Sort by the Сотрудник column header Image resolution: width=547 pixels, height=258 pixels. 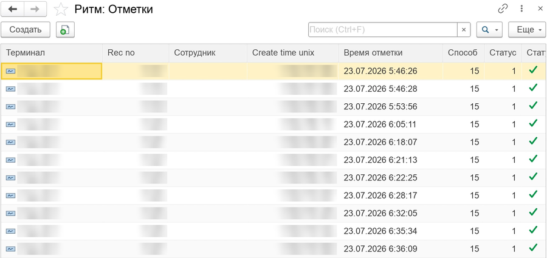pos(208,53)
